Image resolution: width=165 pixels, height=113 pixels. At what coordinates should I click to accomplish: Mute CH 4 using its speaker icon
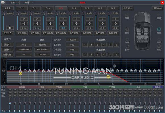click(x=63, y=23)
